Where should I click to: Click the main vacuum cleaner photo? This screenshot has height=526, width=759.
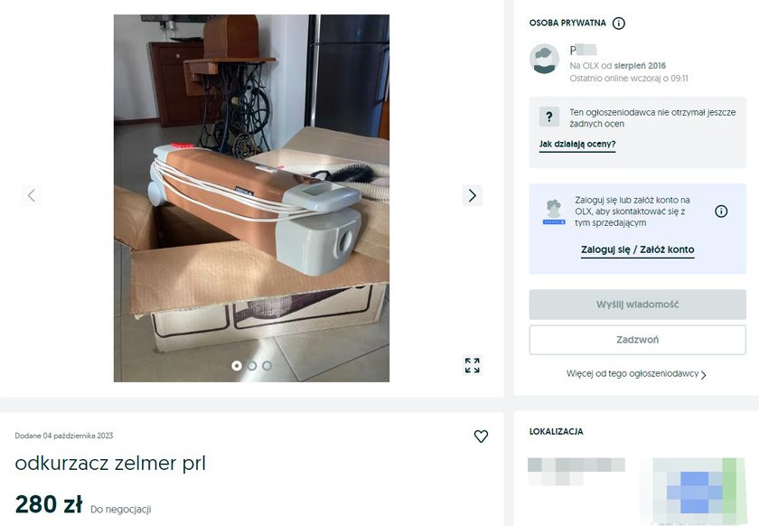coord(251,198)
